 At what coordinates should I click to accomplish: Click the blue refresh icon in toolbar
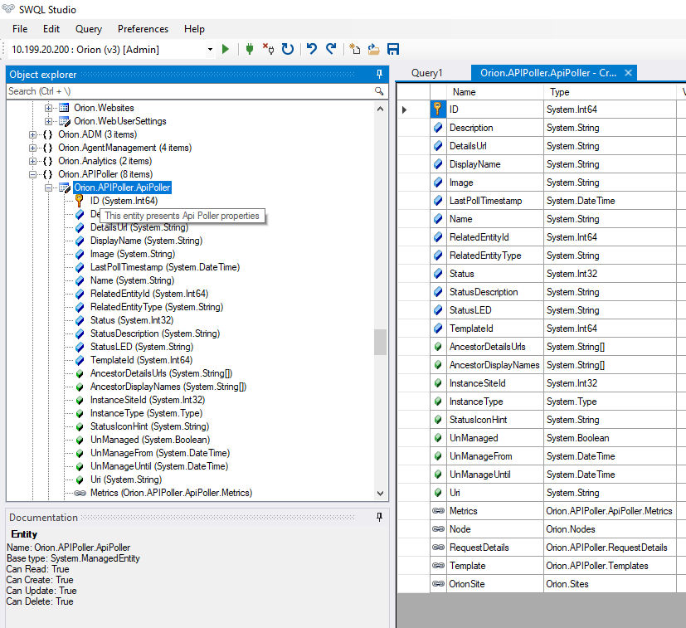(288, 49)
